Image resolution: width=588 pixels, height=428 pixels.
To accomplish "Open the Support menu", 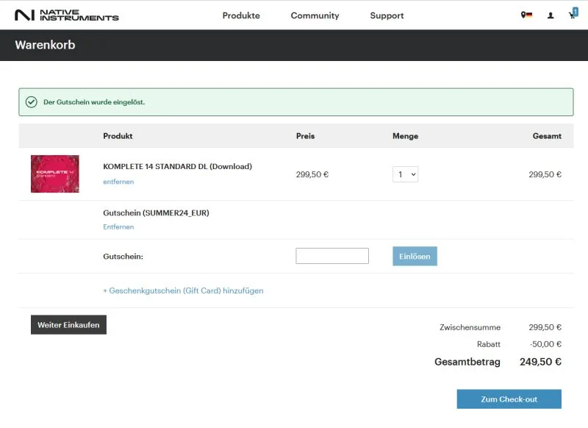I will point(387,15).
